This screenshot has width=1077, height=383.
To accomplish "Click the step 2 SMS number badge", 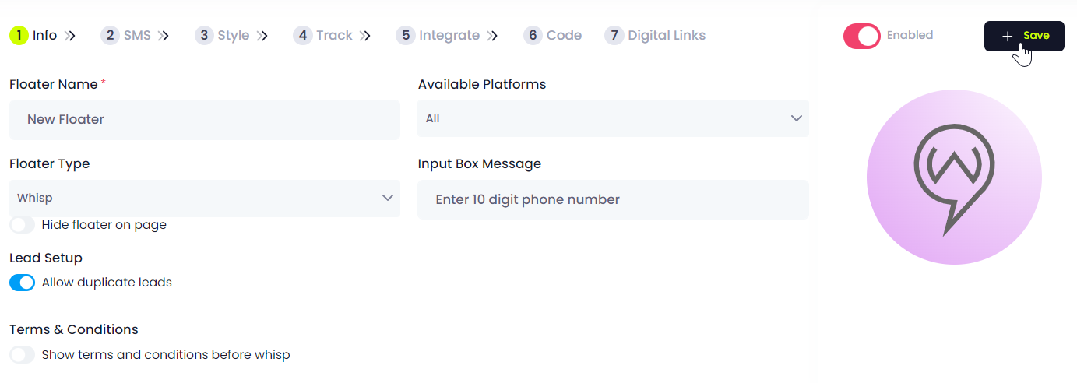I will [x=111, y=35].
